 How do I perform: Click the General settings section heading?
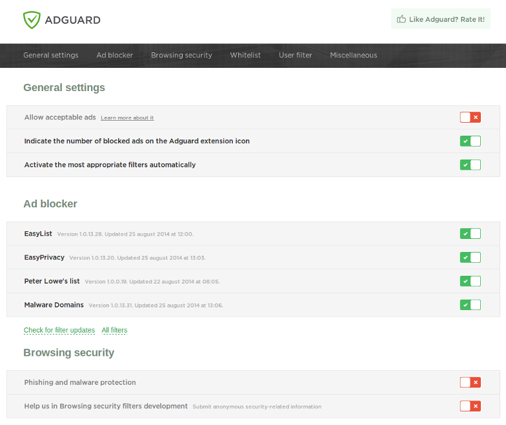(x=65, y=88)
